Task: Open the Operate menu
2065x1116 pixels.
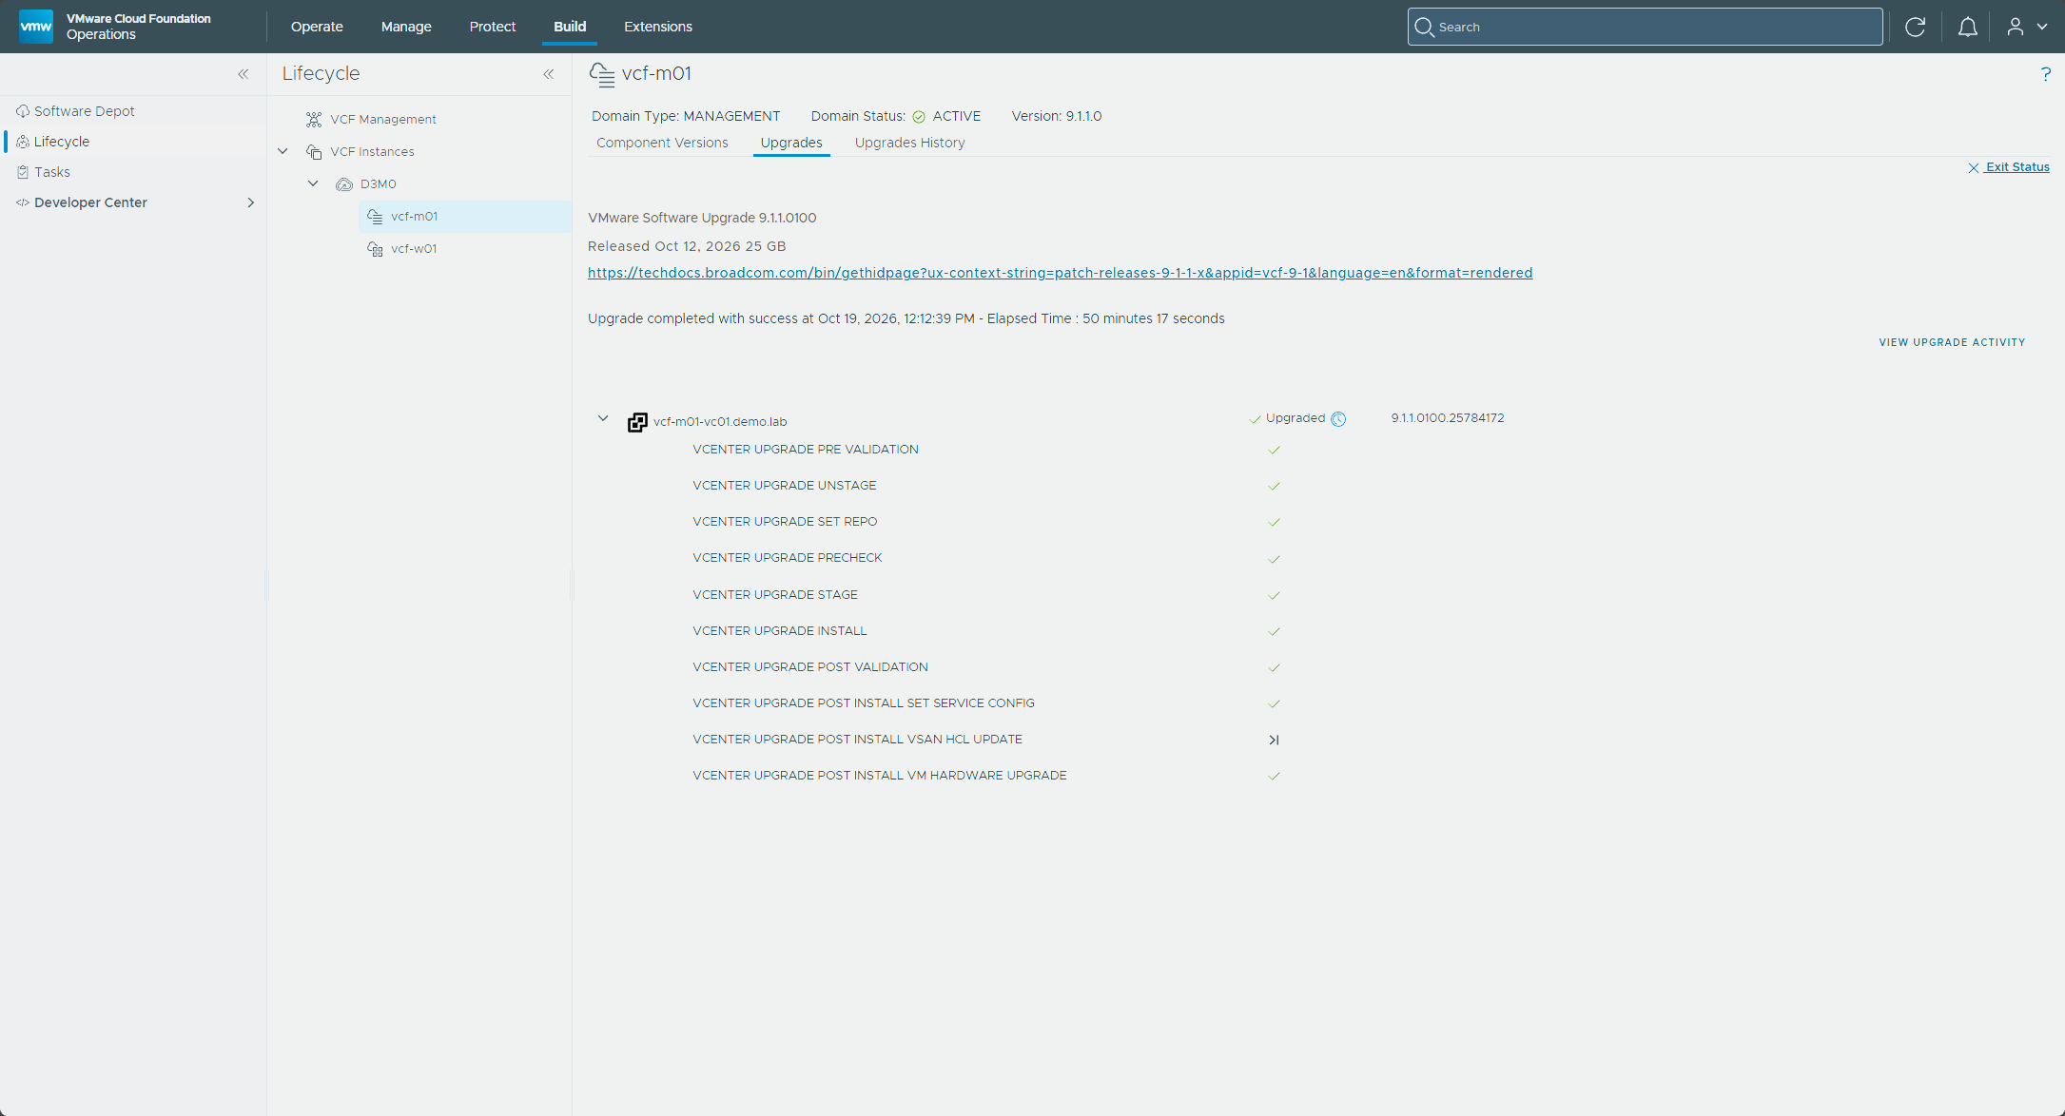Action: tap(317, 27)
